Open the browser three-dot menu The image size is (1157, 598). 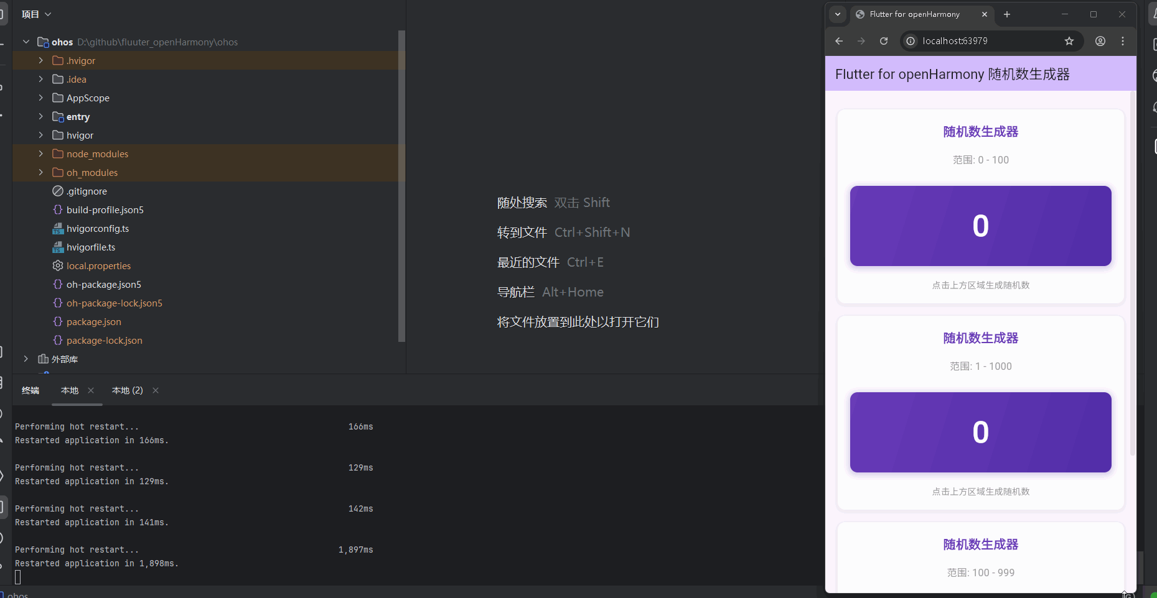1123,41
